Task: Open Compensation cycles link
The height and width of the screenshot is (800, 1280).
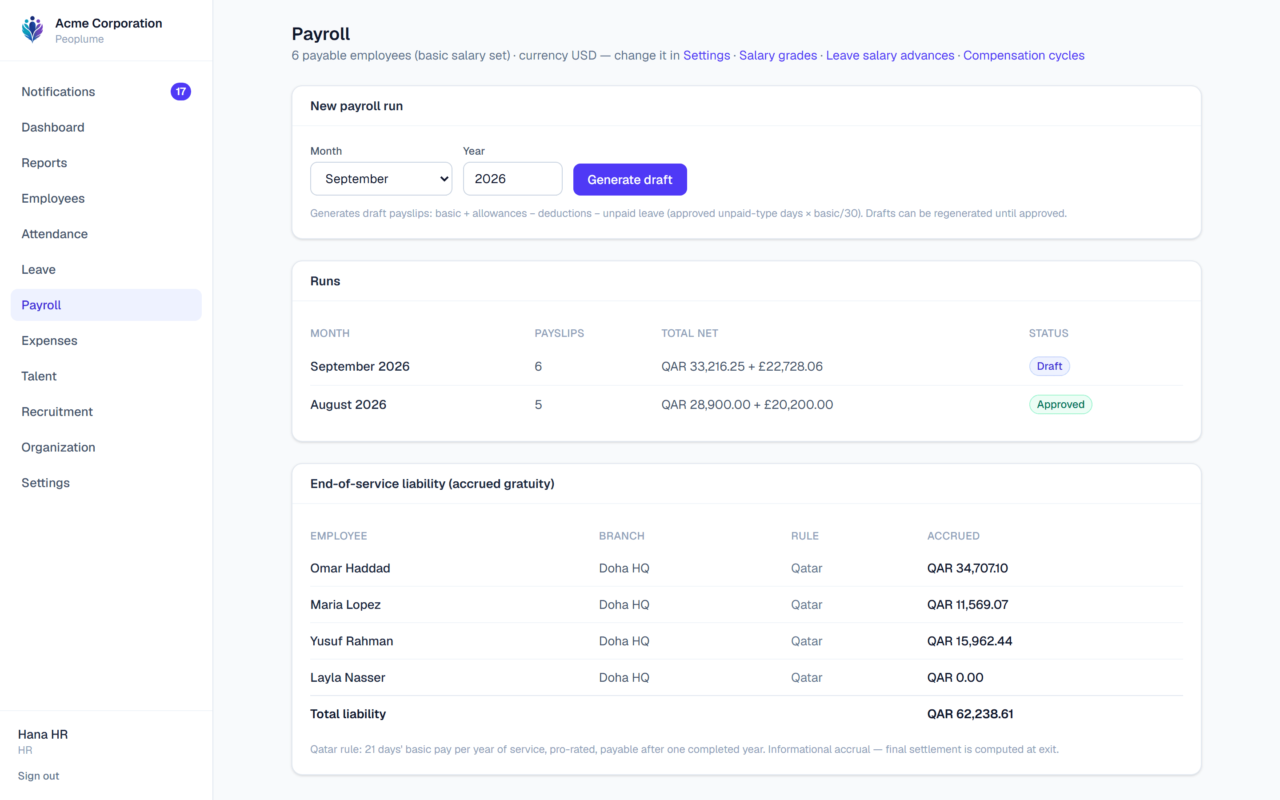Action: (1024, 55)
